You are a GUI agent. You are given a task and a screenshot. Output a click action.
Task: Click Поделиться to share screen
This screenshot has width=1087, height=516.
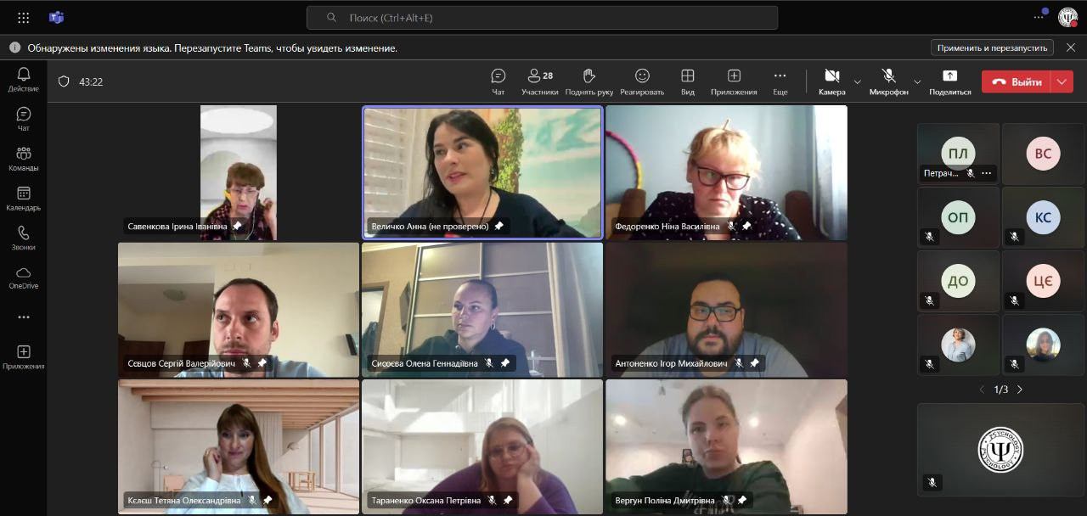coord(949,81)
